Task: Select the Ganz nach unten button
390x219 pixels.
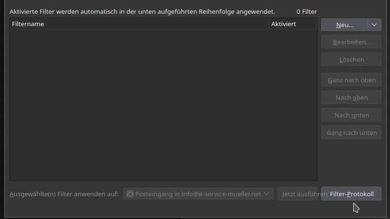Action: coord(351,133)
